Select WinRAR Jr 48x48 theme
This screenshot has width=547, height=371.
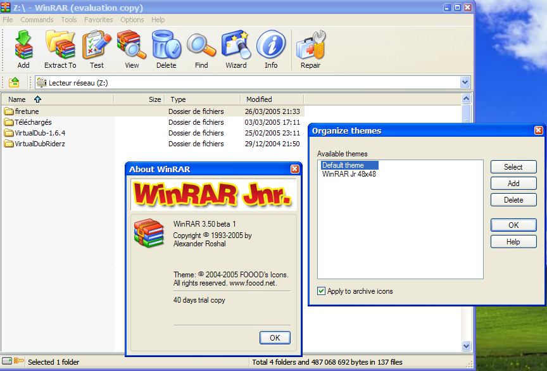[x=349, y=174]
